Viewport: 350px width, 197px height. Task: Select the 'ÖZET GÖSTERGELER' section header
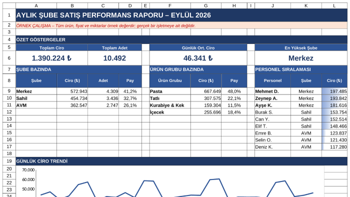tap(181, 39)
